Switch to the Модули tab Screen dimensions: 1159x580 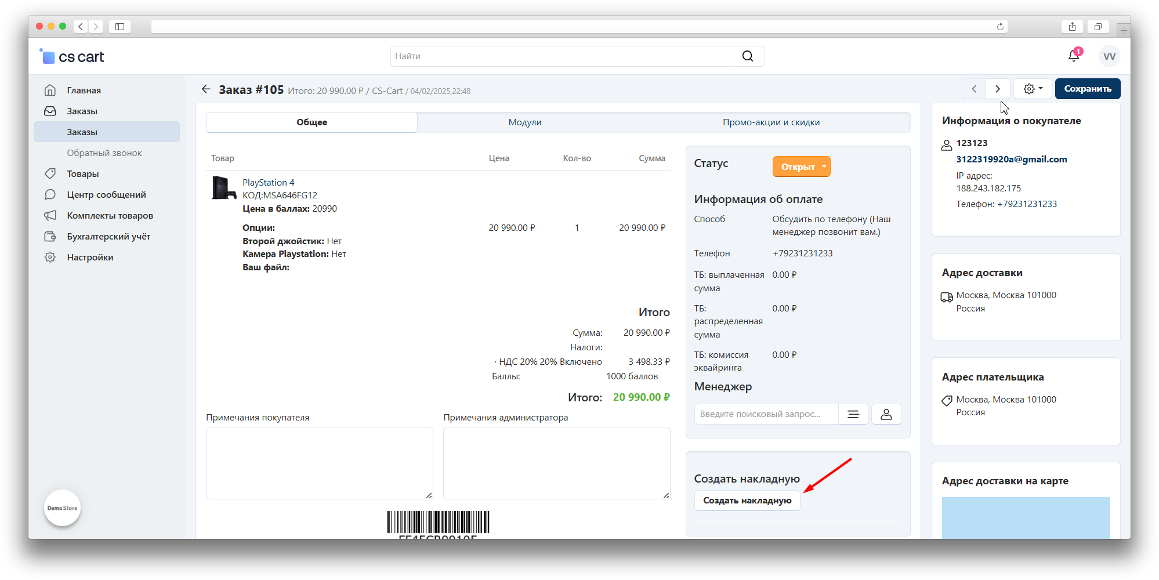coord(524,122)
